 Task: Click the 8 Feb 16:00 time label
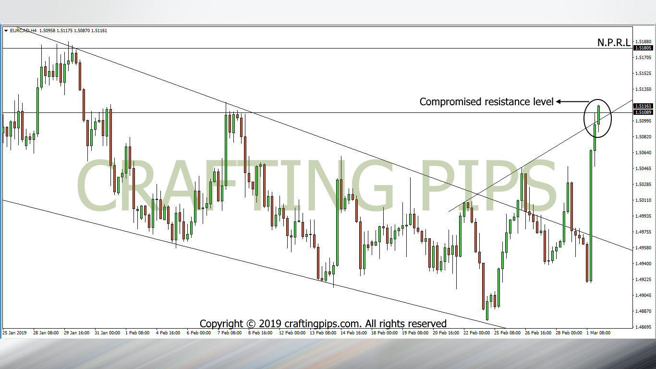[260, 332]
